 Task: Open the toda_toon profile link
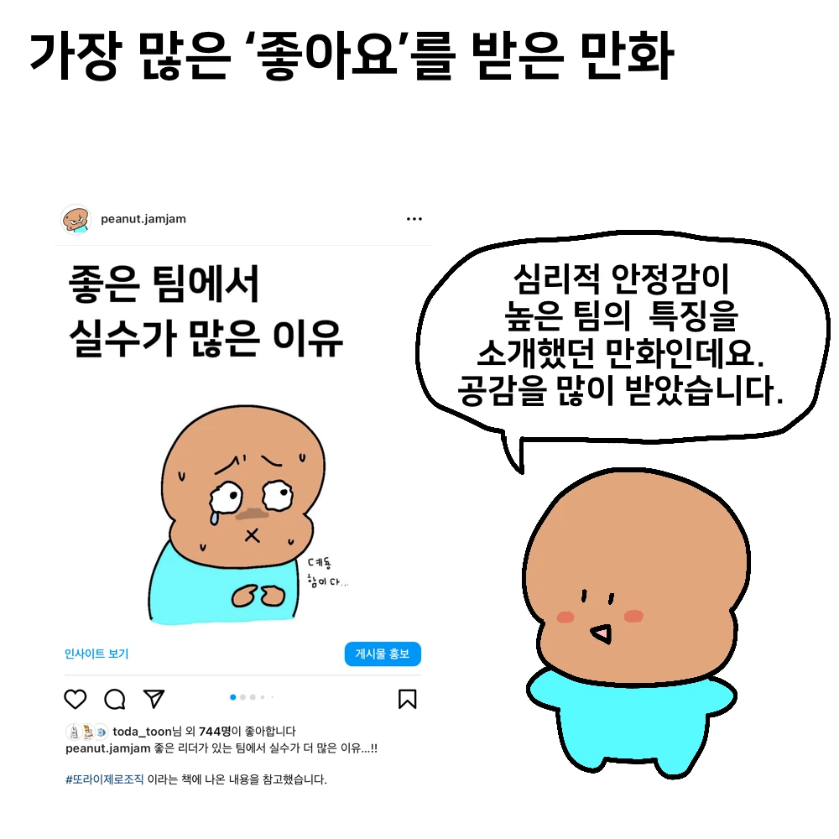[142, 732]
